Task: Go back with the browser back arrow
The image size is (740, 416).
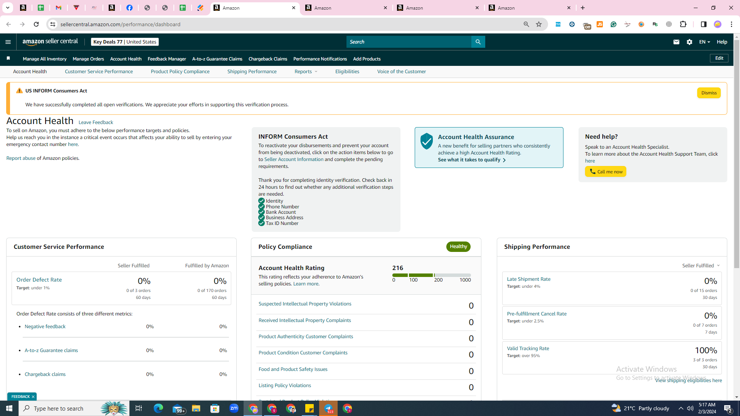Action: click(x=8, y=24)
